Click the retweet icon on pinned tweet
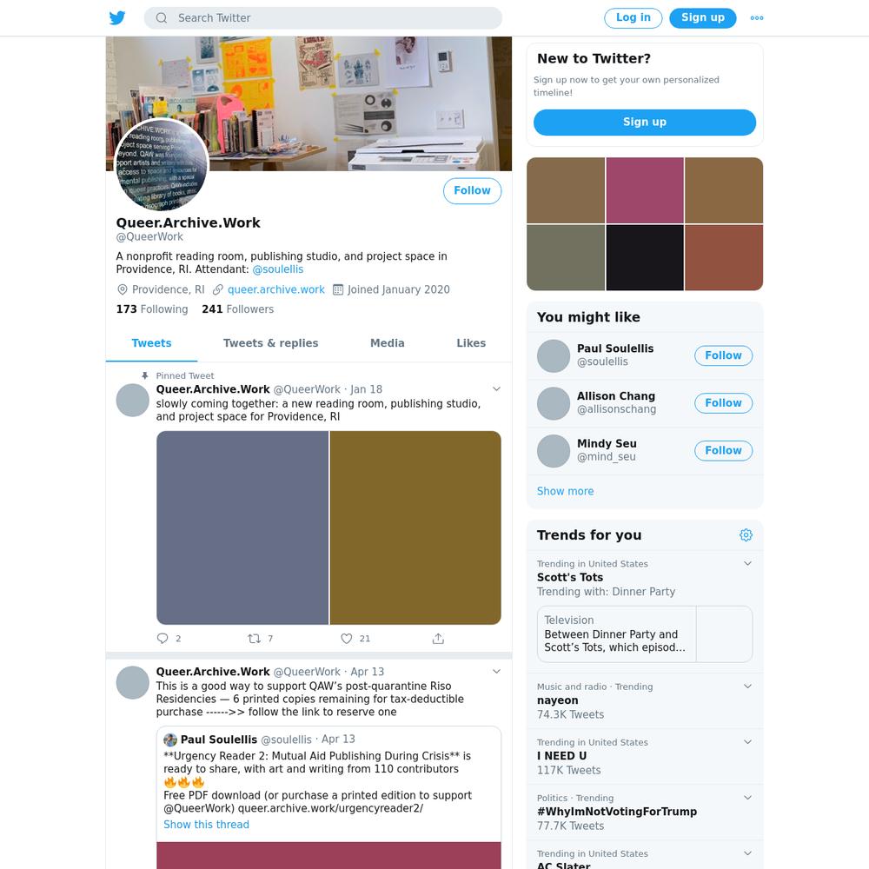Screen dimensions: 869x869 tap(254, 639)
